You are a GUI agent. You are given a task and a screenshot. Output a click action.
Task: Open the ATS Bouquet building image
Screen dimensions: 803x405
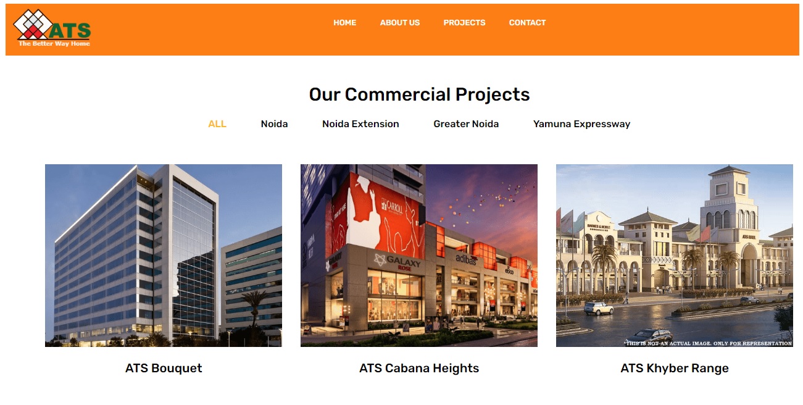point(164,256)
